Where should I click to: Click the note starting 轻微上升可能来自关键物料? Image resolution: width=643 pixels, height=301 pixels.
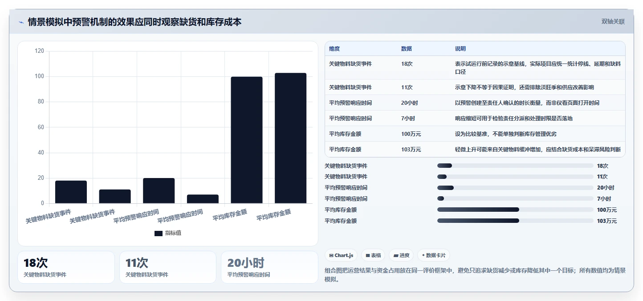click(538, 149)
